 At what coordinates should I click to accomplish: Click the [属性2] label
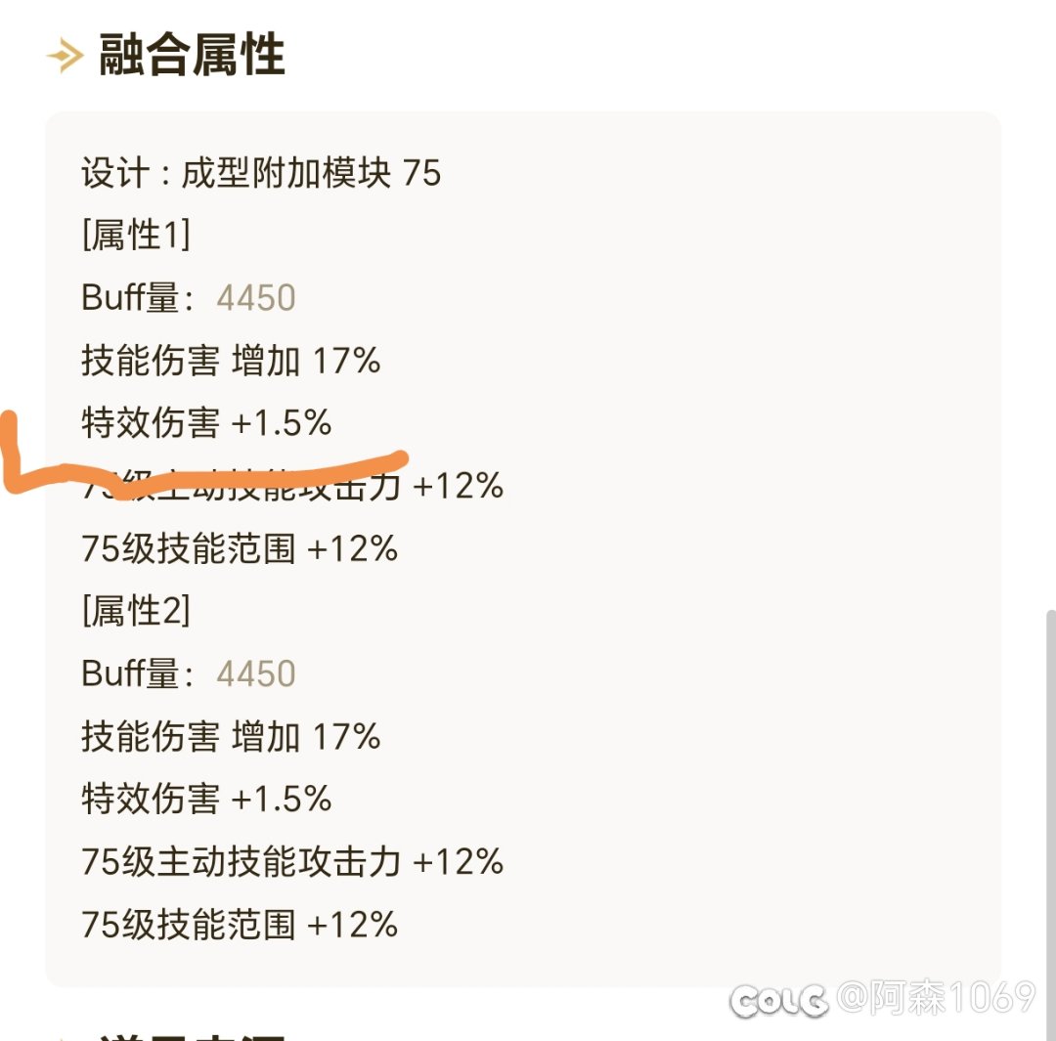136,611
